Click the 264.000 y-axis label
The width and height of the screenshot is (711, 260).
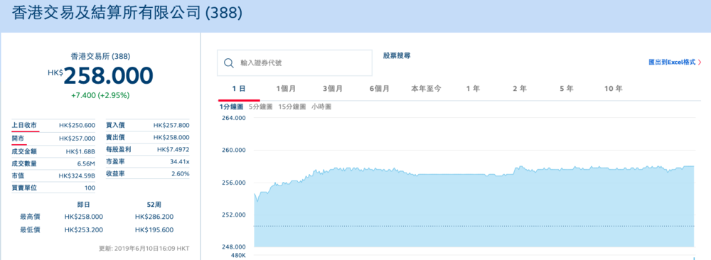pos(233,118)
